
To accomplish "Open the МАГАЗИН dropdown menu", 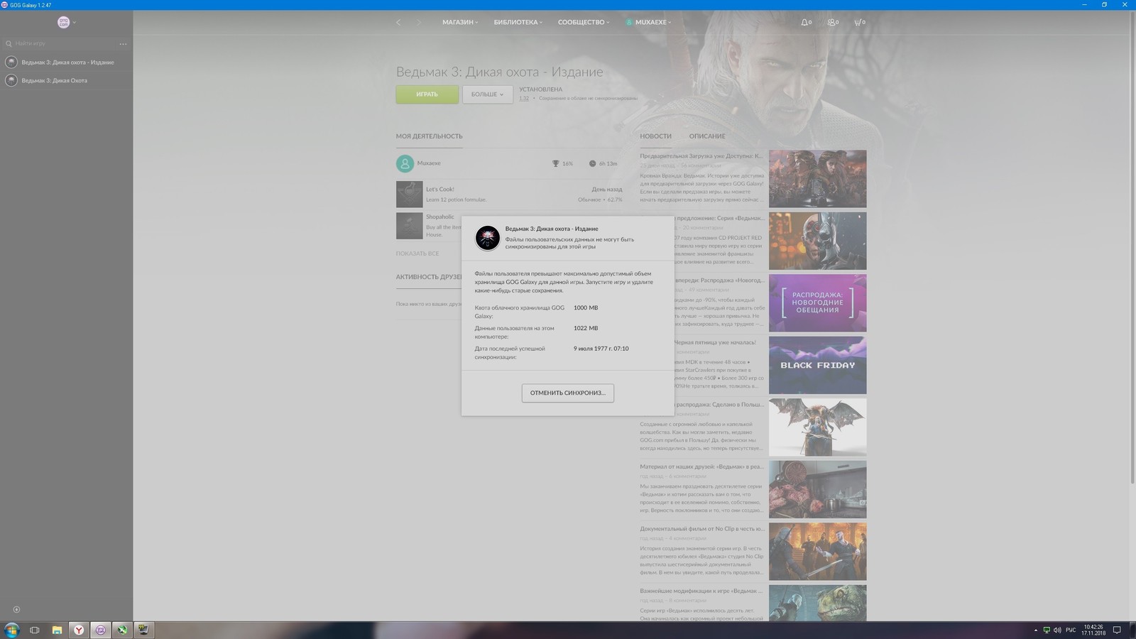I will [460, 22].
